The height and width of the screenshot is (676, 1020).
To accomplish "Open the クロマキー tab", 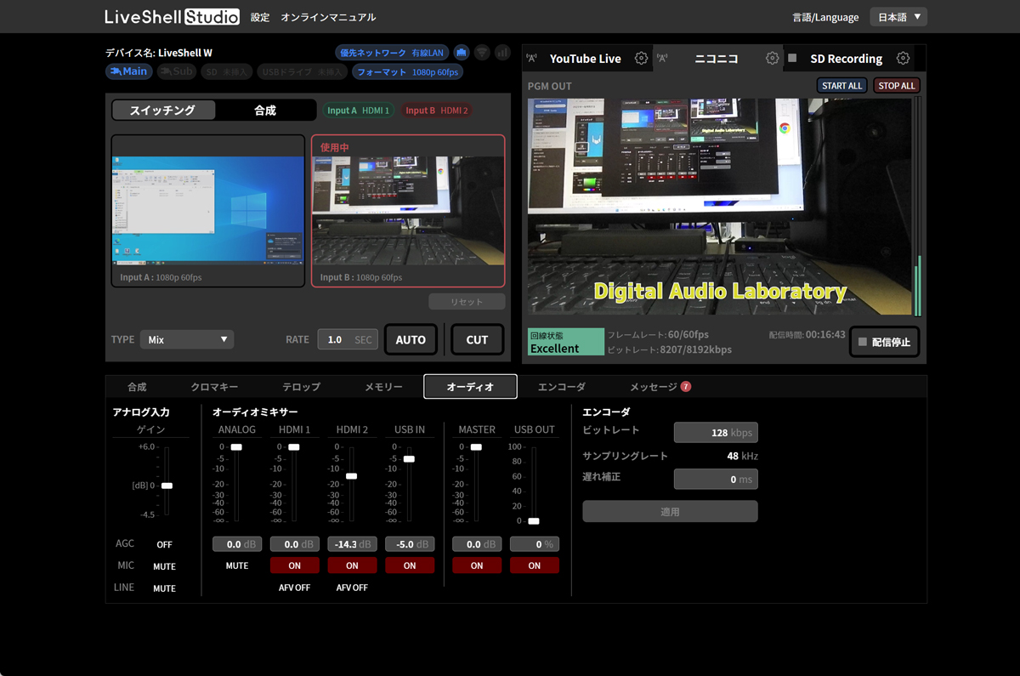I will point(214,387).
